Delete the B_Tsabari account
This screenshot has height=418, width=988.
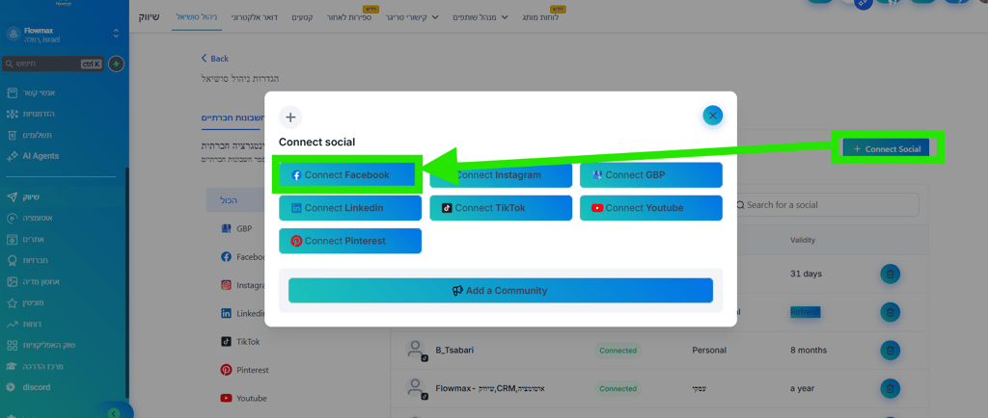tap(890, 351)
